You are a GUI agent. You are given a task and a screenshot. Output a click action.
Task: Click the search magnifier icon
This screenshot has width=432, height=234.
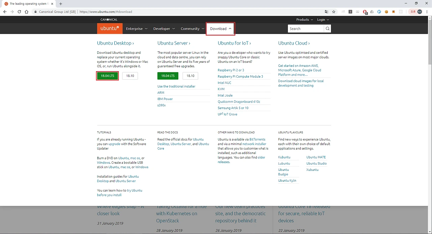click(327, 29)
